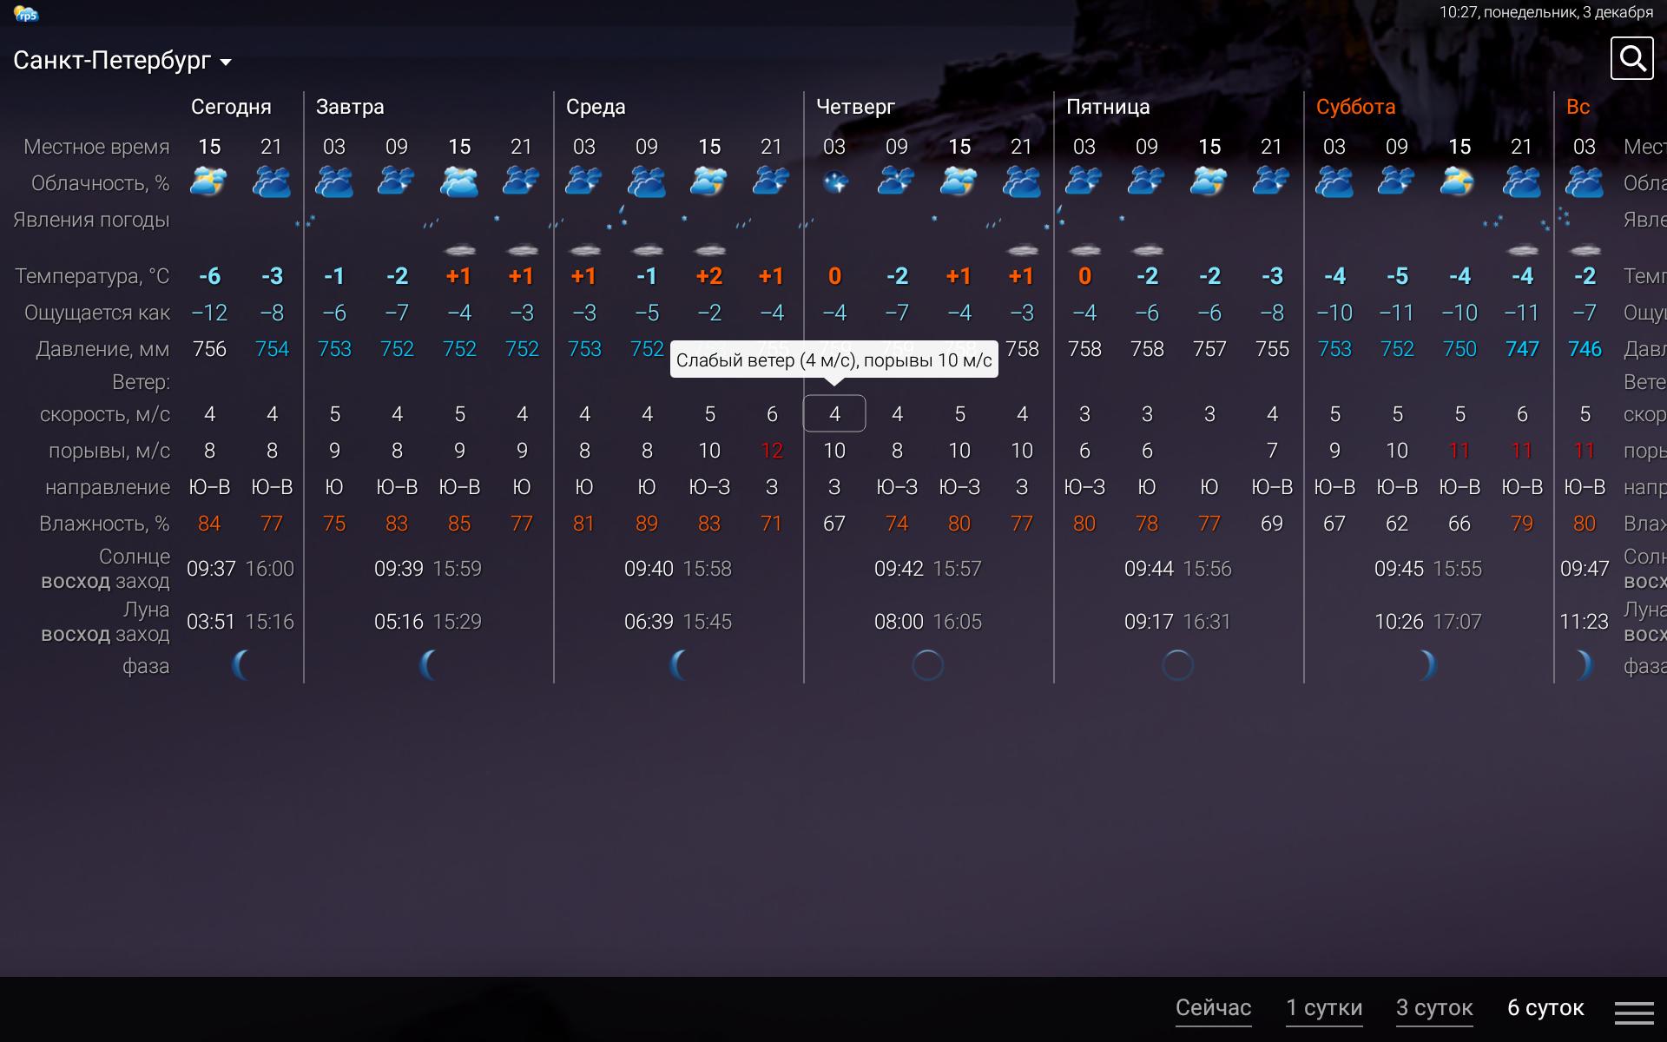The height and width of the screenshot is (1042, 1667).
Task: Click the TPS app logo icon
Action: click(24, 12)
